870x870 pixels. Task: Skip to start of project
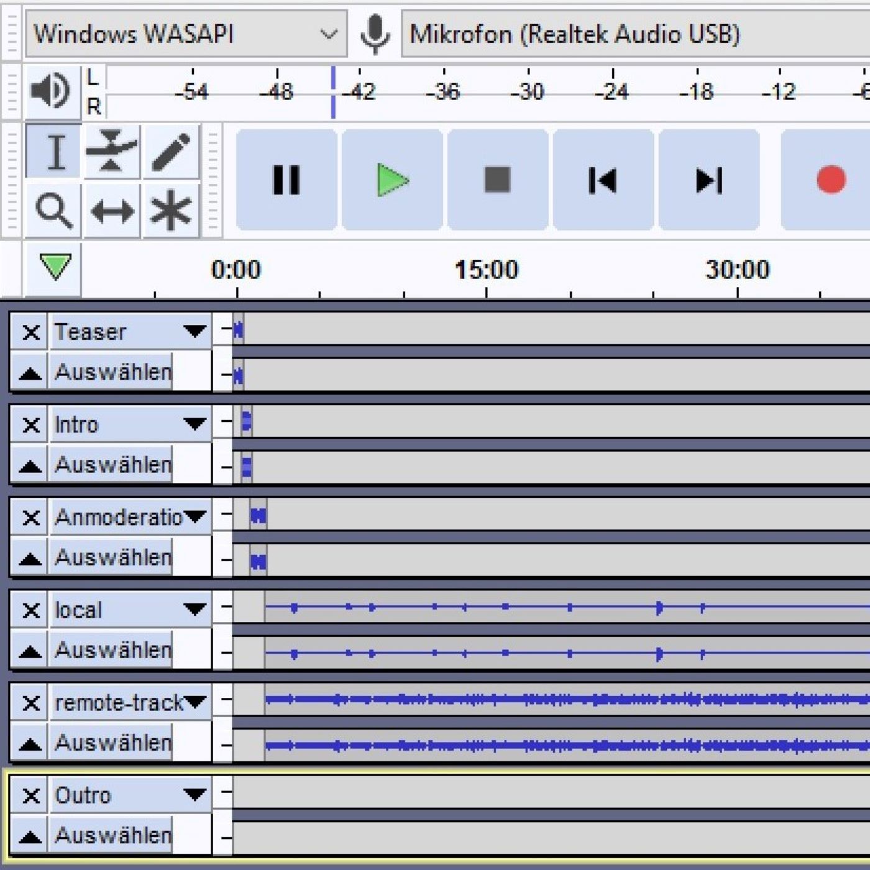(603, 180)
